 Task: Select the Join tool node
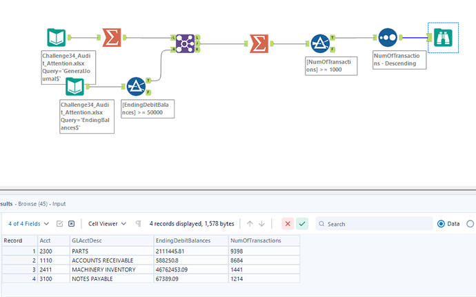pyautogui.click(x=184, y=43)
